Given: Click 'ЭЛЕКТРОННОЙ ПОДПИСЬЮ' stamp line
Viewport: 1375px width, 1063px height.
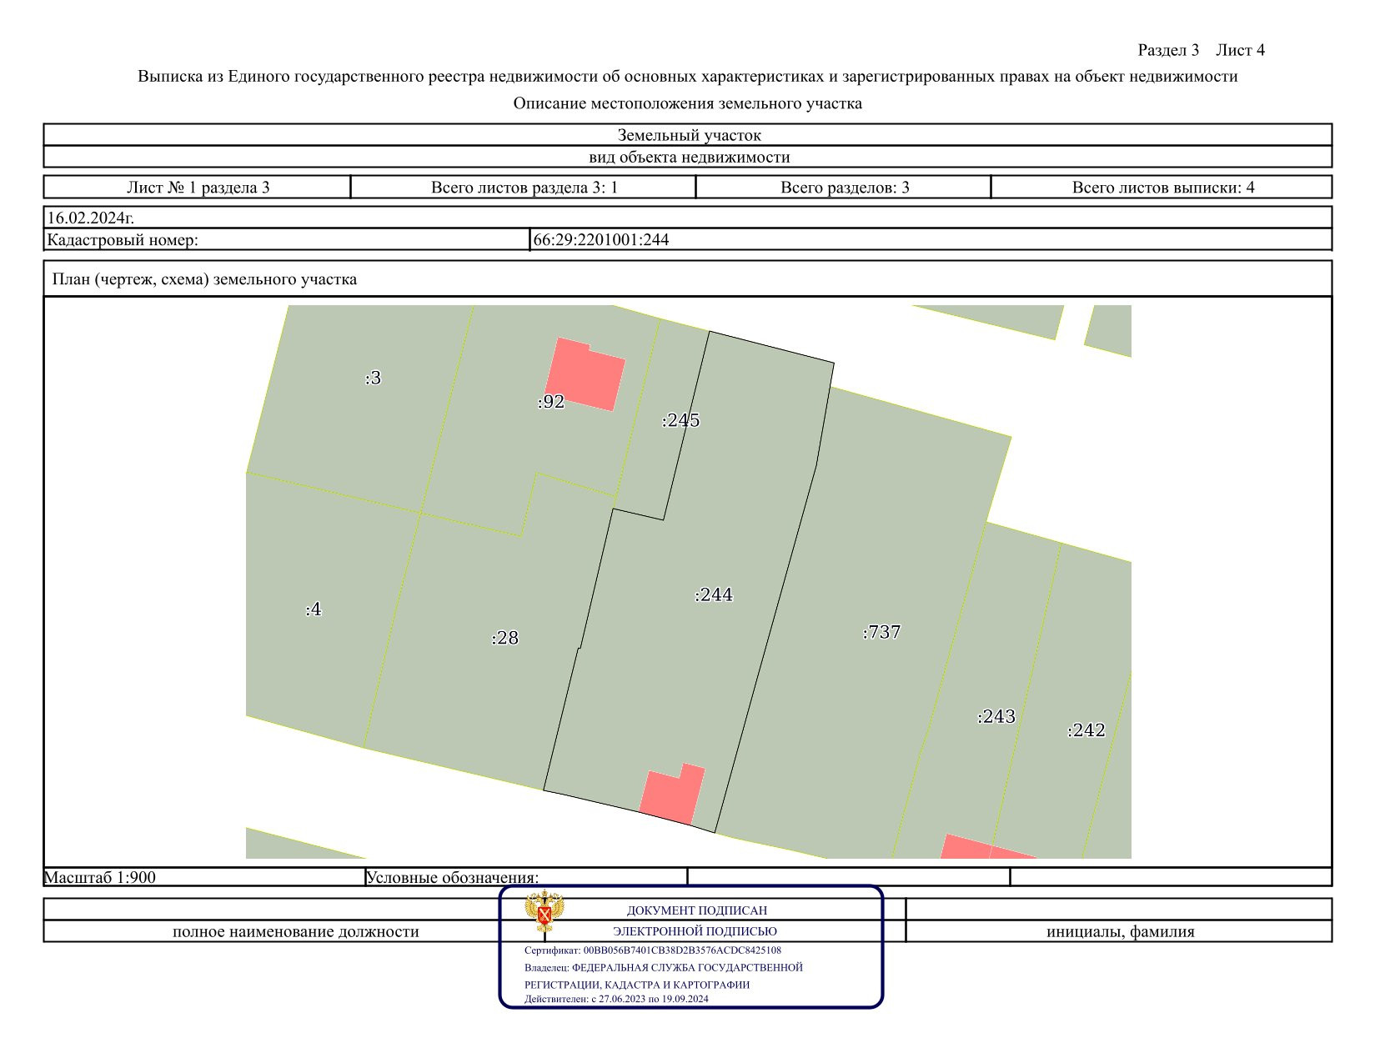Looking at the screenshot, I should (695, 931).
